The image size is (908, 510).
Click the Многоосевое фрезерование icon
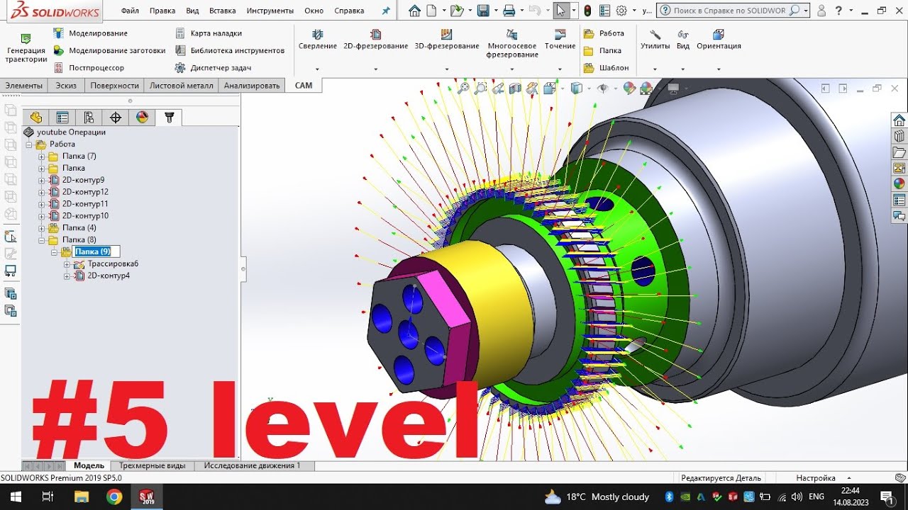[x=511, y=34]
